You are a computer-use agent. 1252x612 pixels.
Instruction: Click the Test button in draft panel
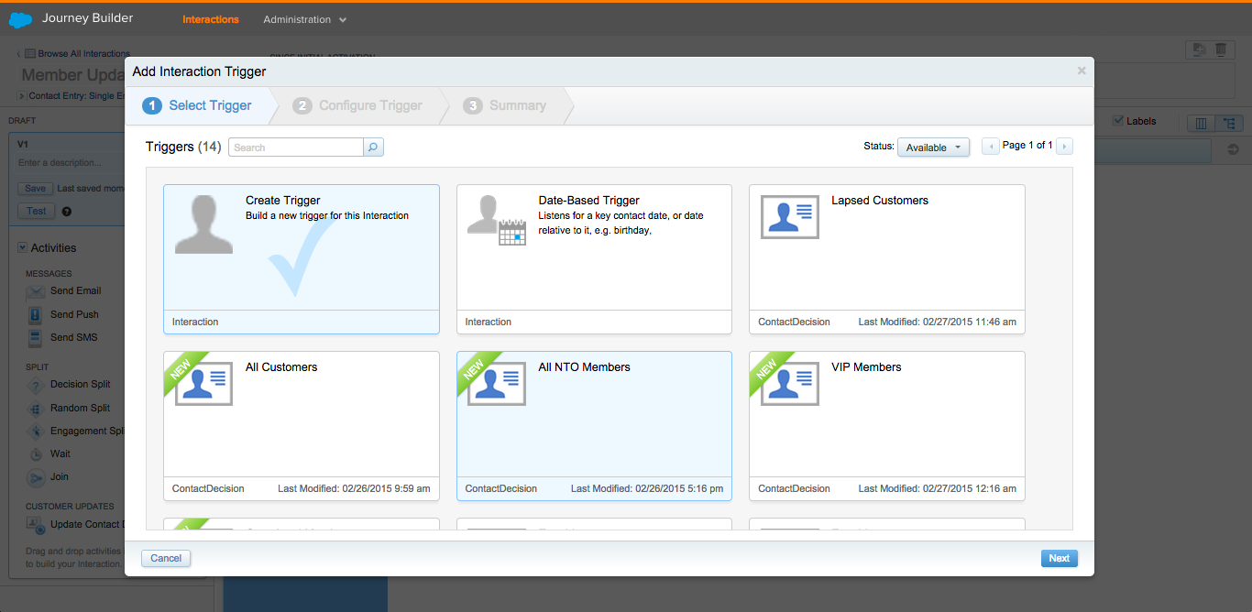(36, 211)
